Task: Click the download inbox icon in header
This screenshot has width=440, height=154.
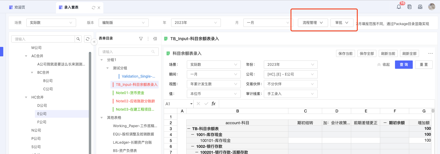Action: point(420,7)
